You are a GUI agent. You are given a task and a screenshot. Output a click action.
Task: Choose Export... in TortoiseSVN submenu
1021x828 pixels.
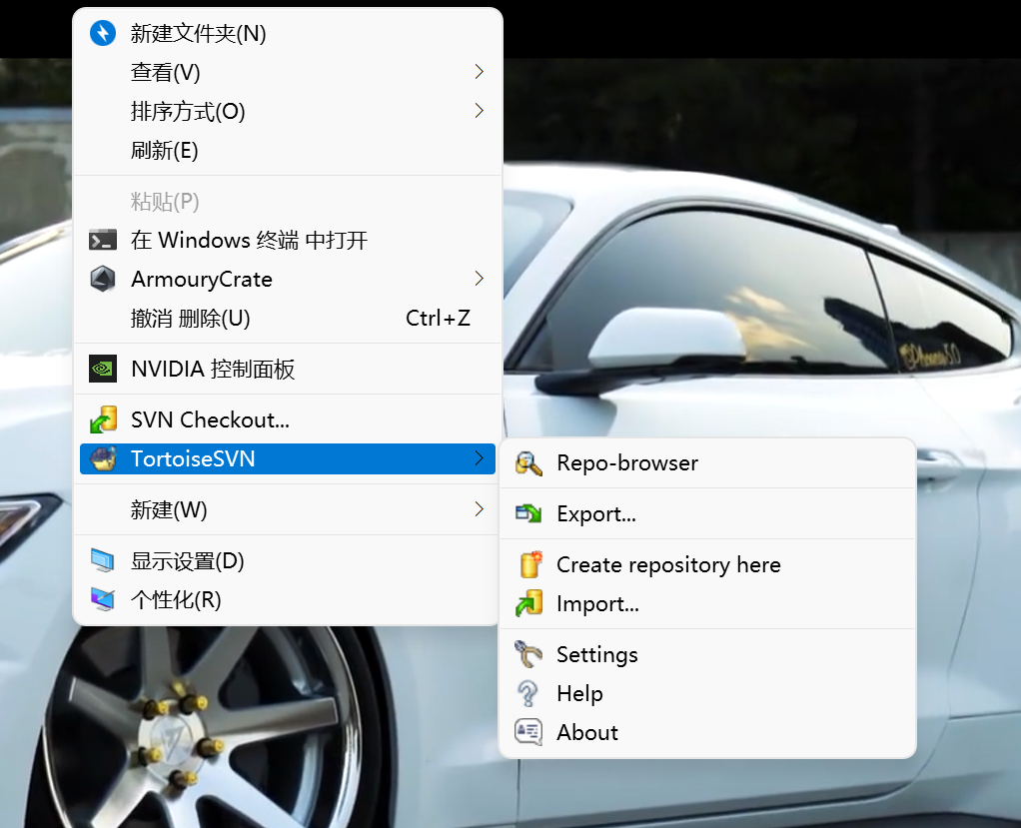click(x=707, y=514)
